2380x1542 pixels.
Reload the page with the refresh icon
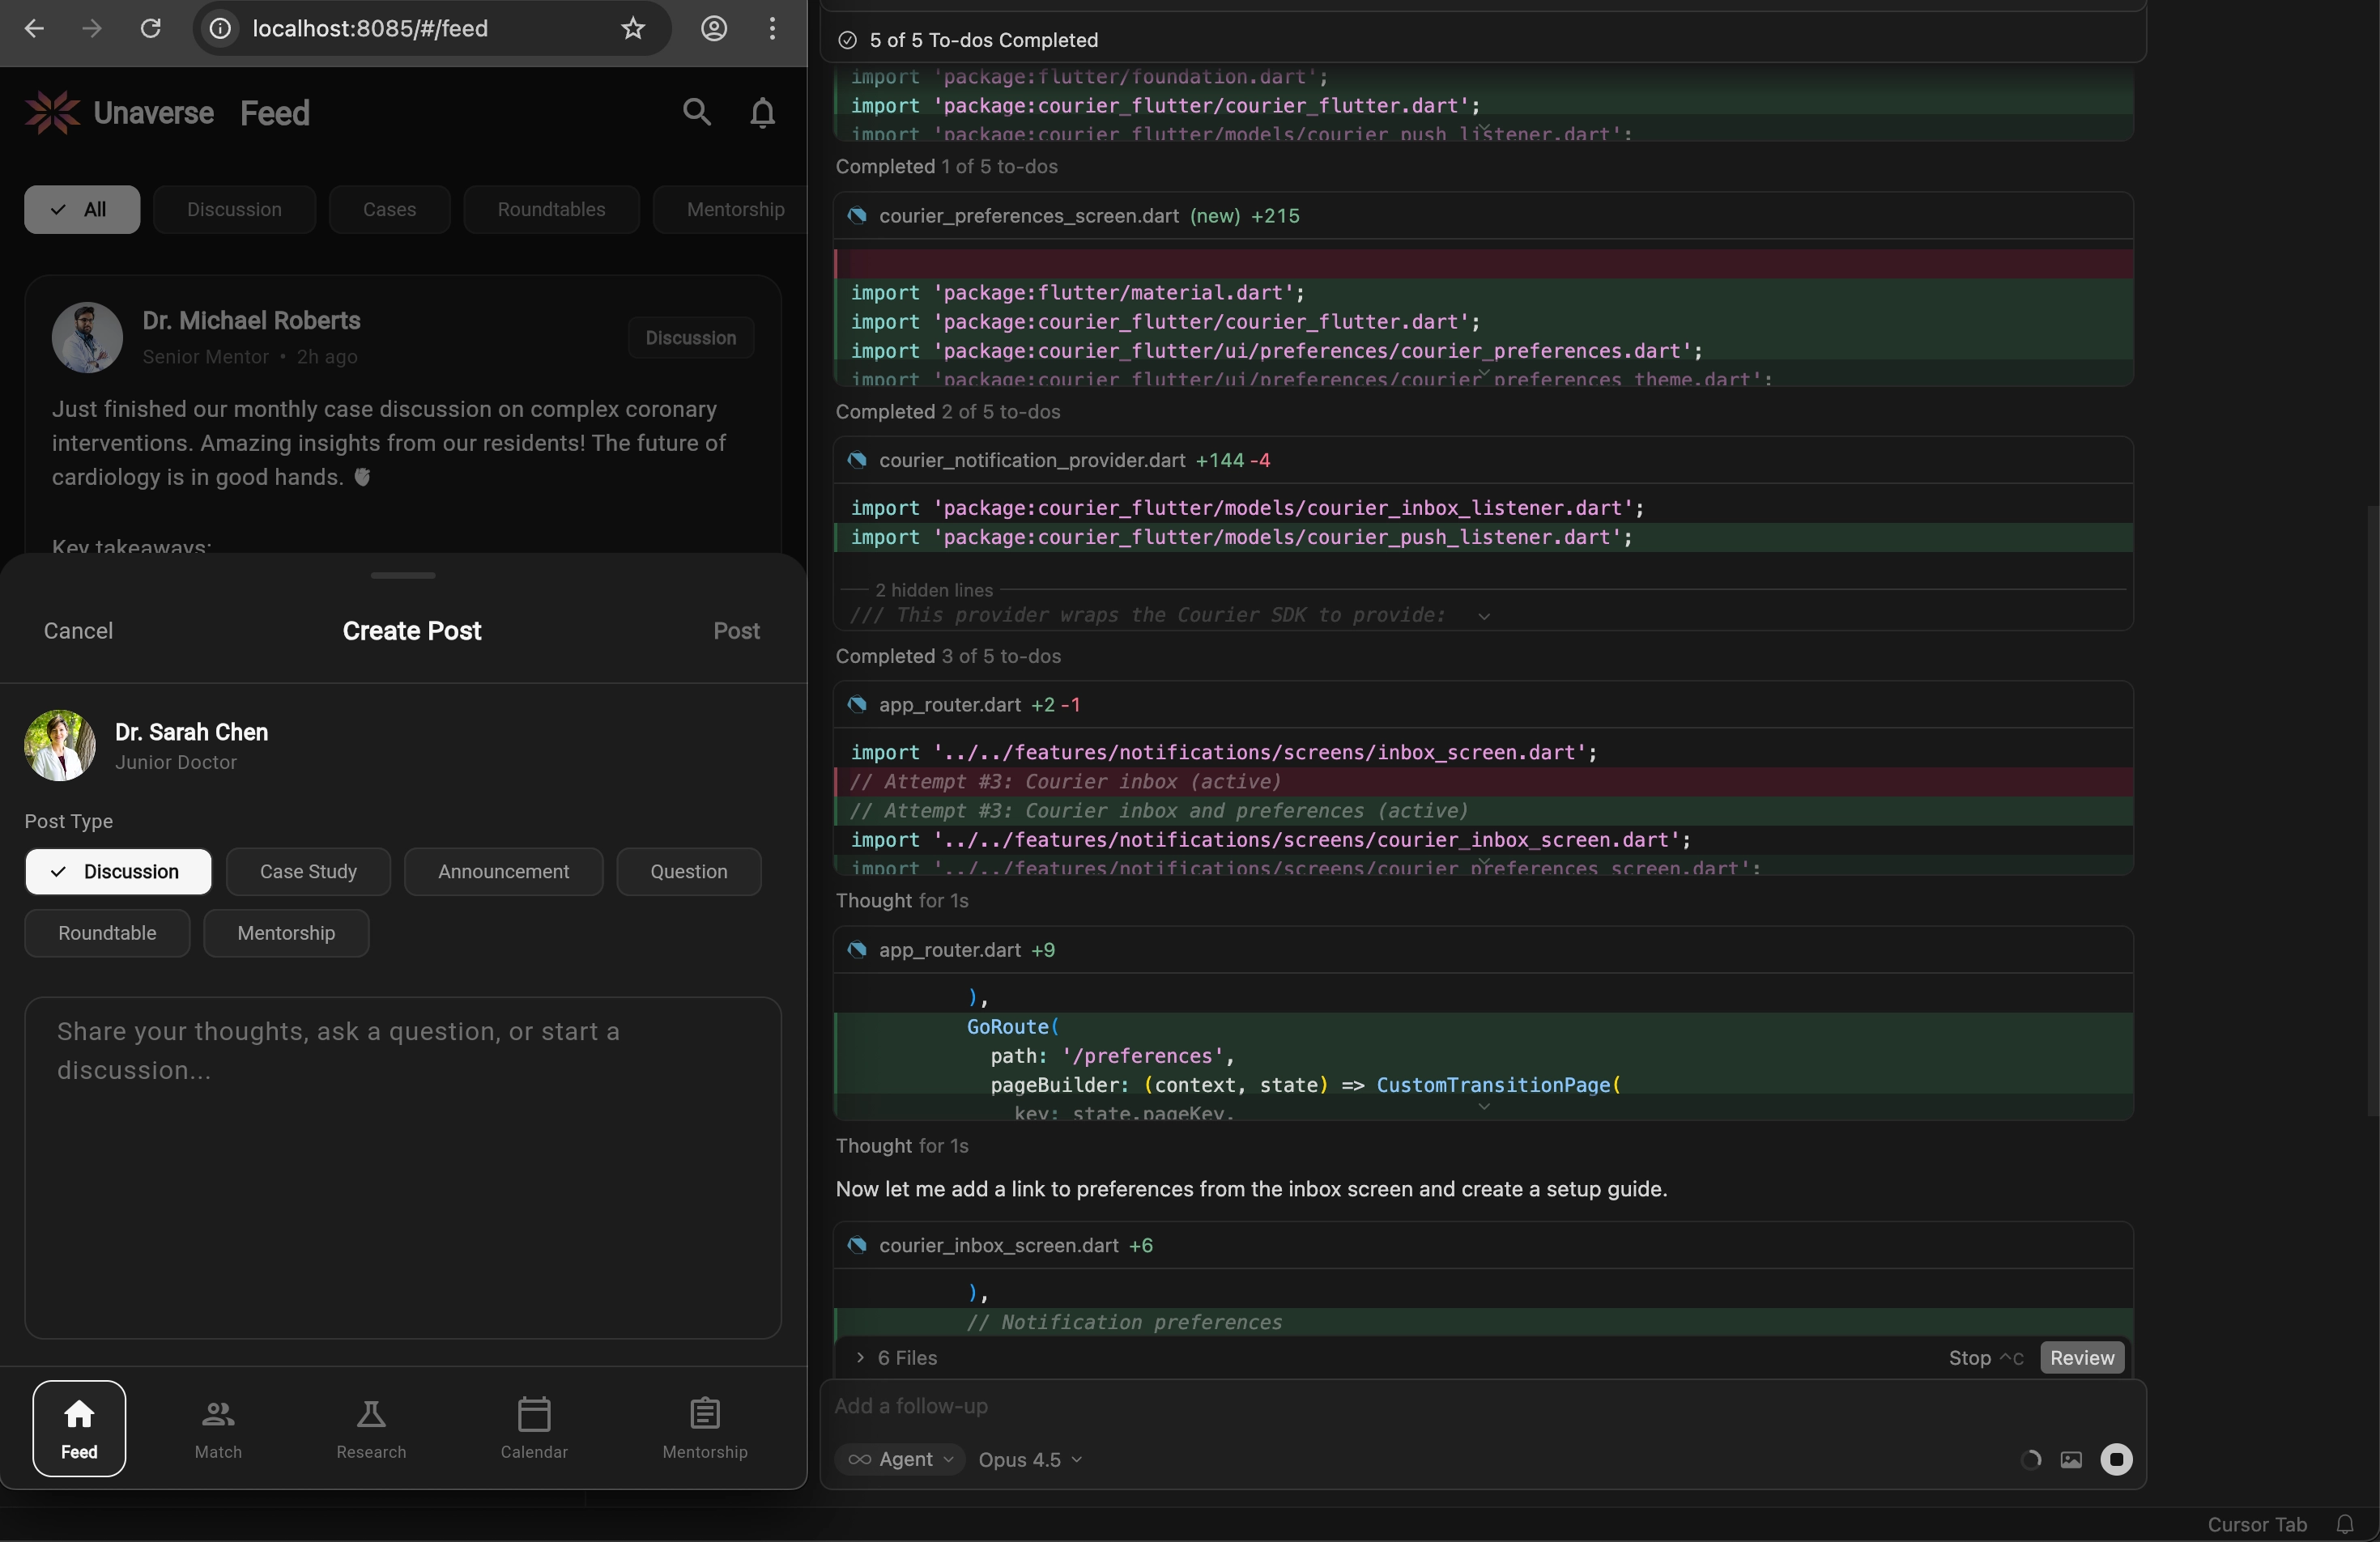[150, 29]
